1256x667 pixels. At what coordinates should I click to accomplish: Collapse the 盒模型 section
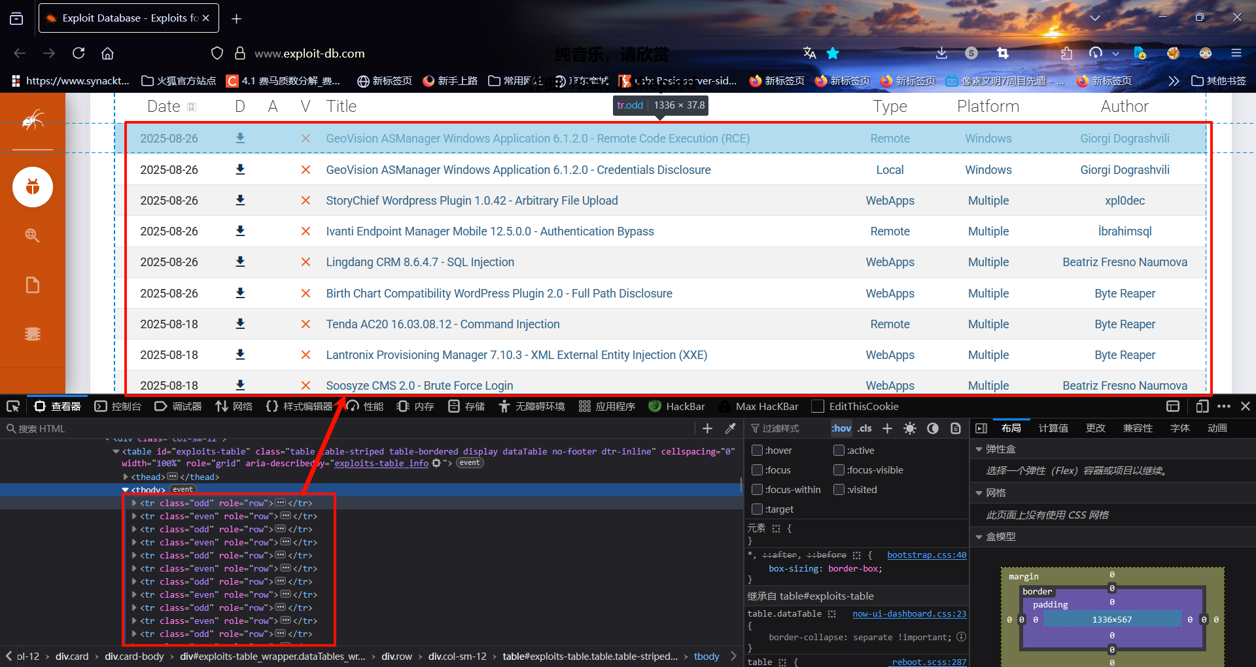click(x=979, y=537)
